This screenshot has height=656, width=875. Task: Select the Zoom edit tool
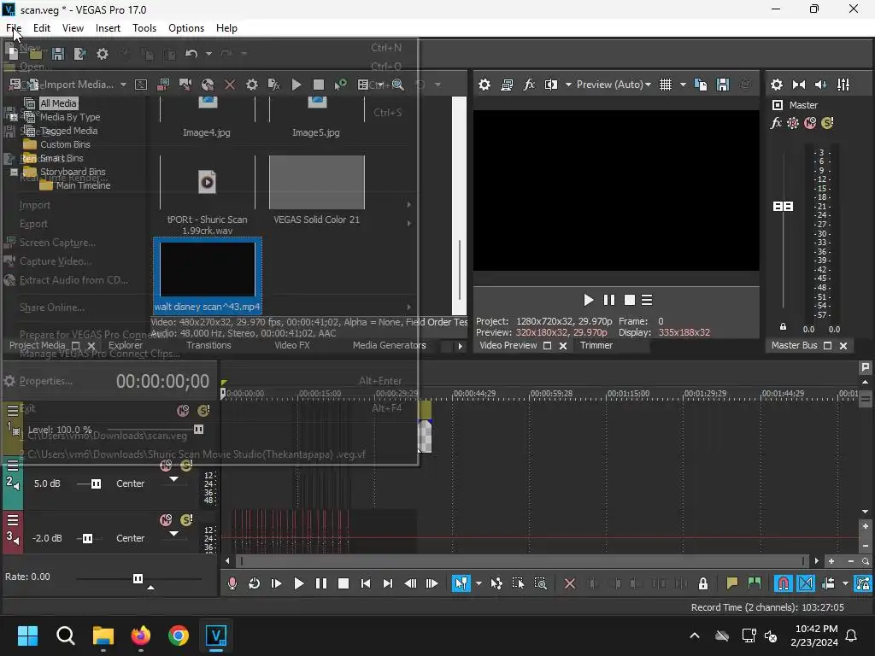[x=541, y=583]
